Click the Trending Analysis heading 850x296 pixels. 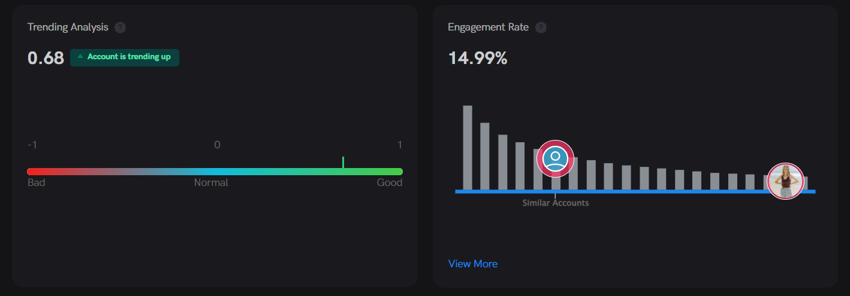68,28
